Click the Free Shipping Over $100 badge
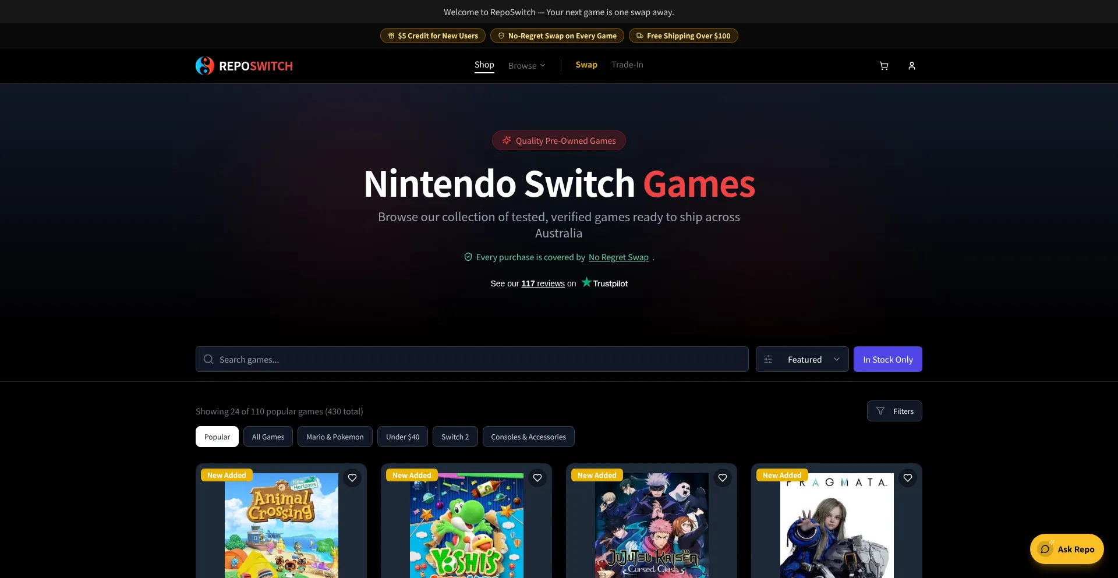 point(683,36)
